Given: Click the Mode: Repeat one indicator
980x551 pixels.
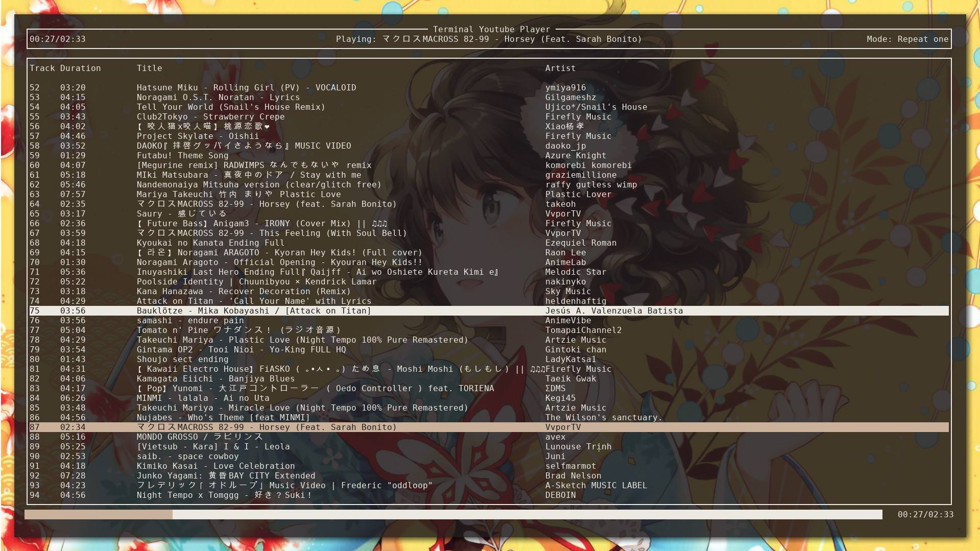Looking at the screenshot, I should [907, 39].
